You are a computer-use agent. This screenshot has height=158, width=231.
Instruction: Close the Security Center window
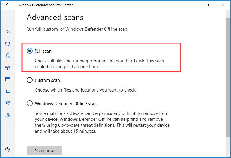click(x=224, y=5)
